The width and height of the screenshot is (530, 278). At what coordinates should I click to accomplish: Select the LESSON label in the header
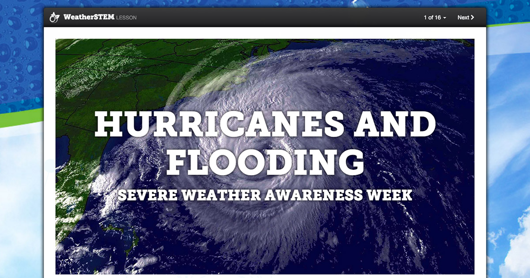coord(127,18)
